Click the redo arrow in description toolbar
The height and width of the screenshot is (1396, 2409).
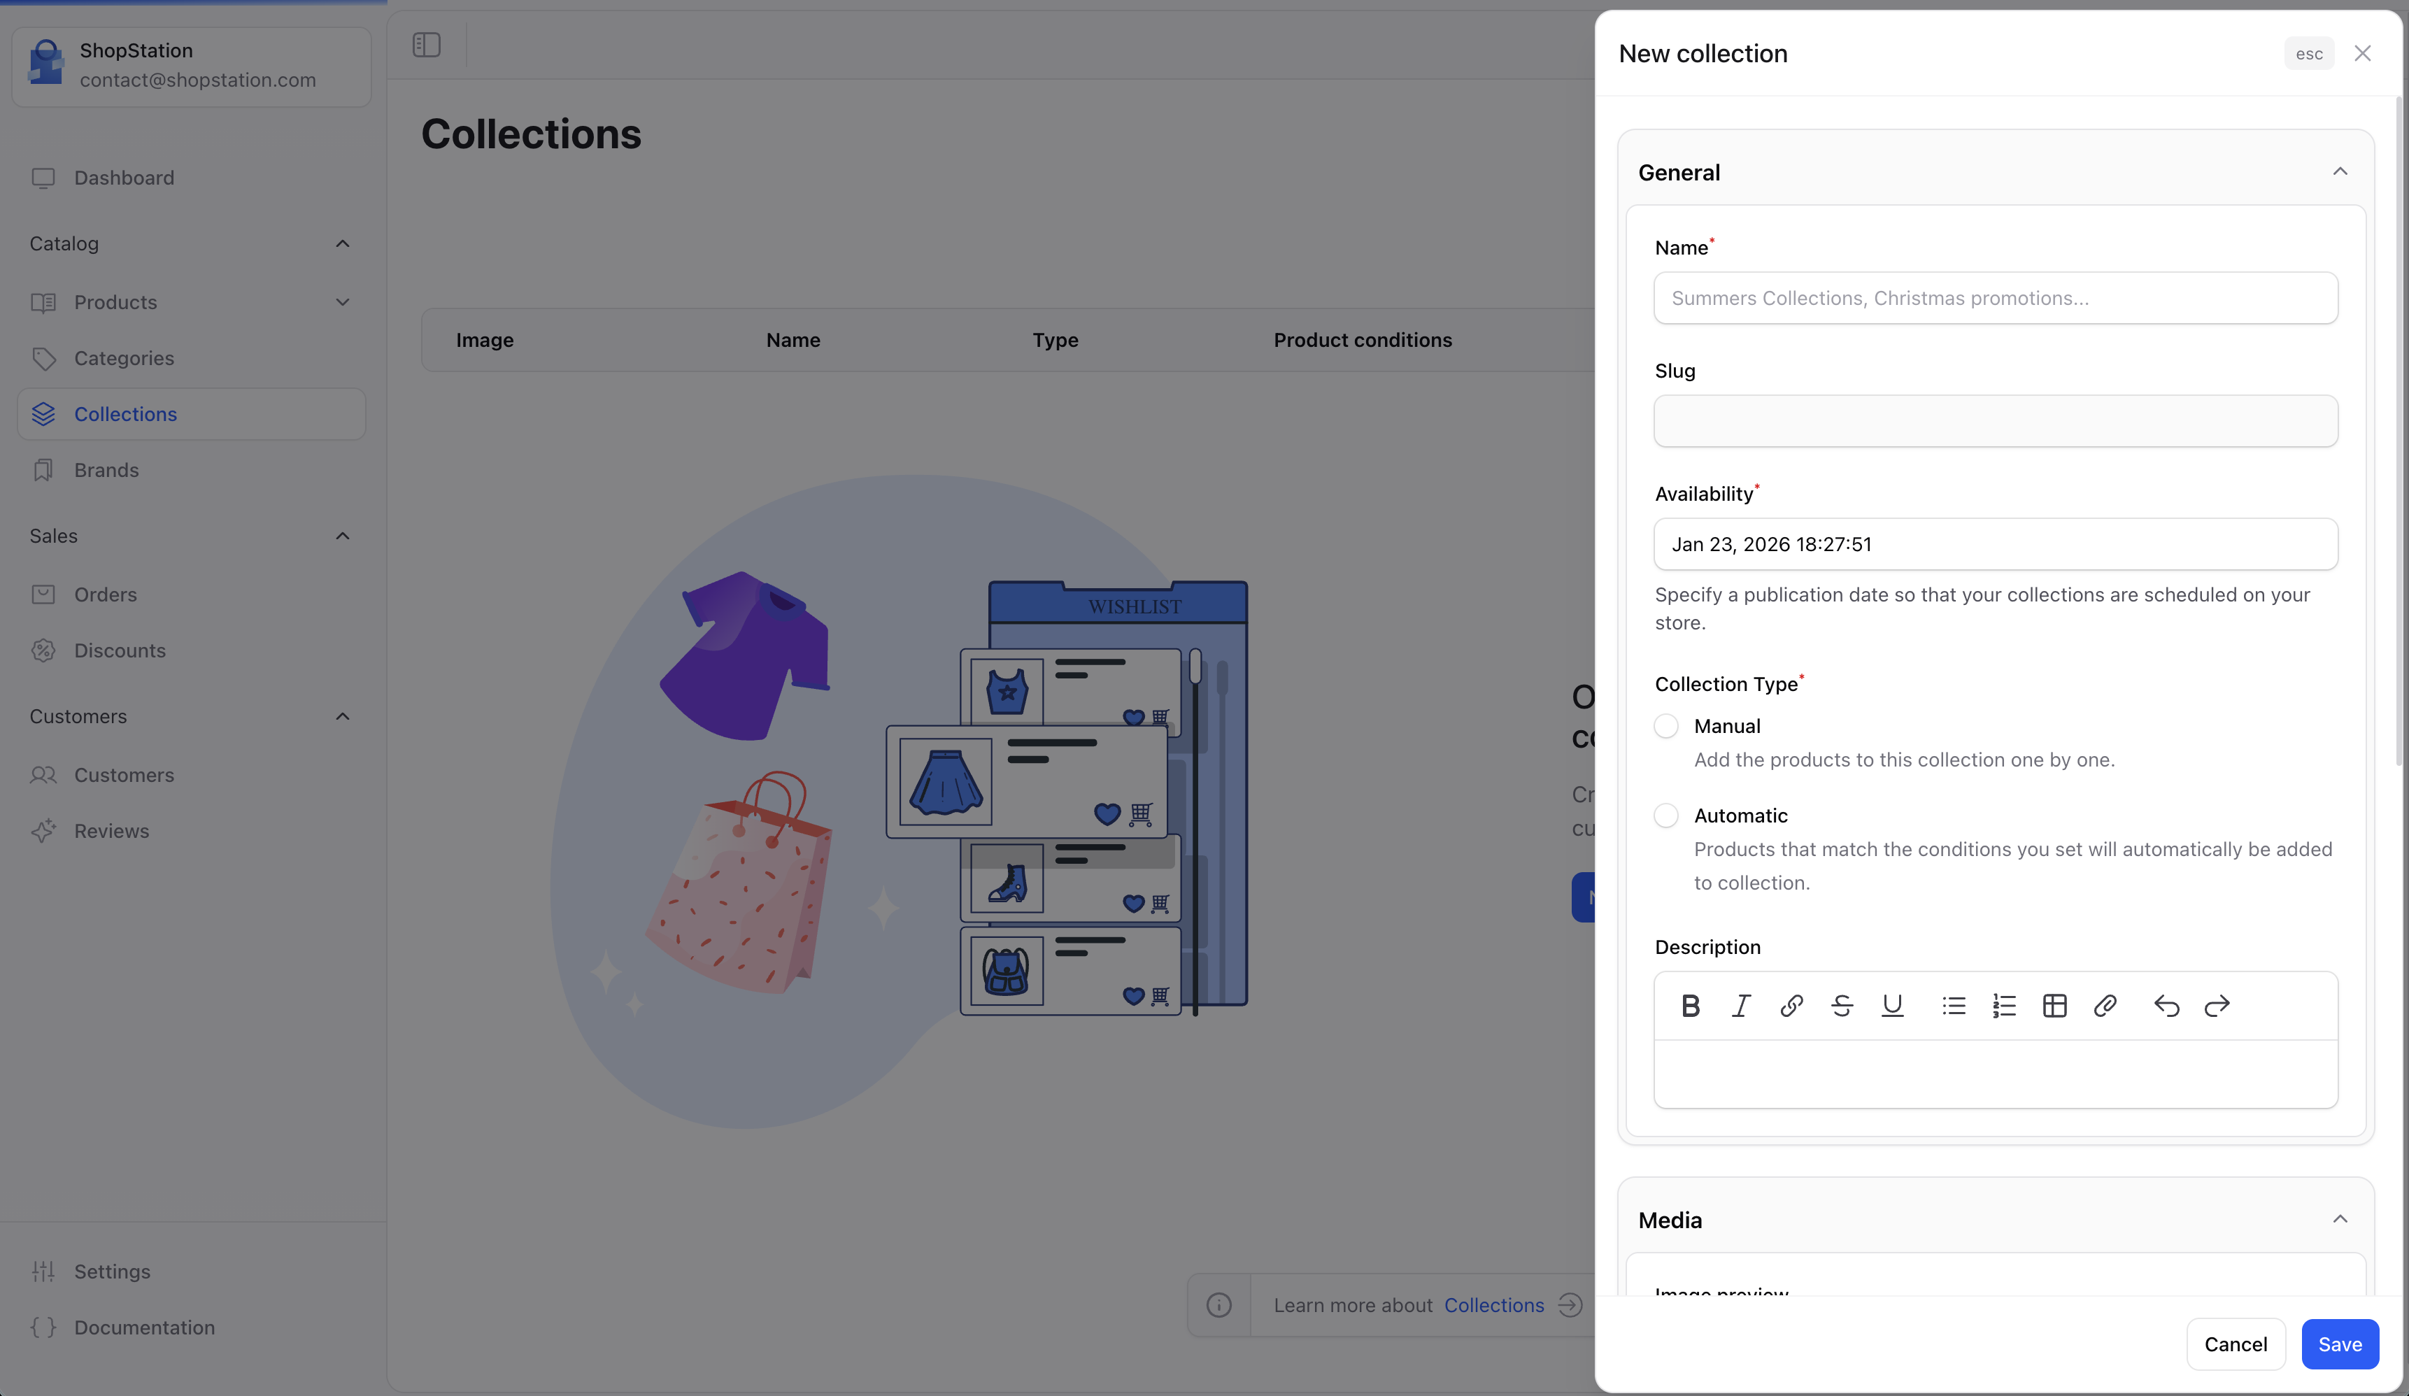point(2217,1006)
